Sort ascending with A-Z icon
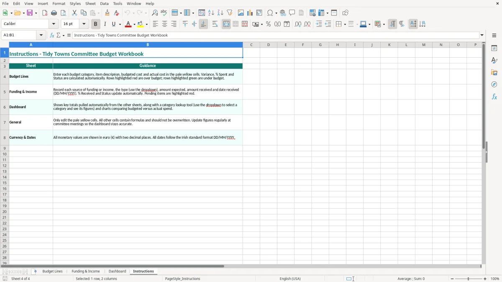The width and height of the screenshot is (502, 282). [x=211, y=13]
